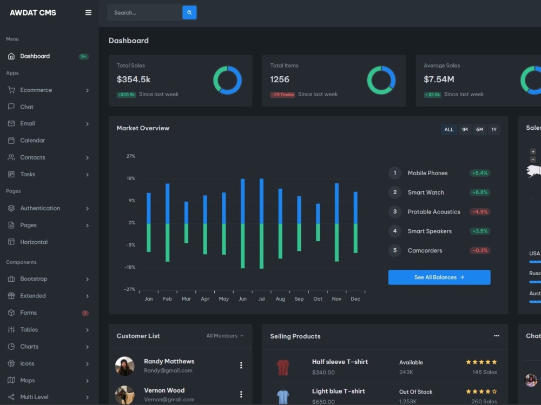Open Randy Matthews three-dot options
The width and height of the screenshot is (541, 405).
click(x=241, y=365)
